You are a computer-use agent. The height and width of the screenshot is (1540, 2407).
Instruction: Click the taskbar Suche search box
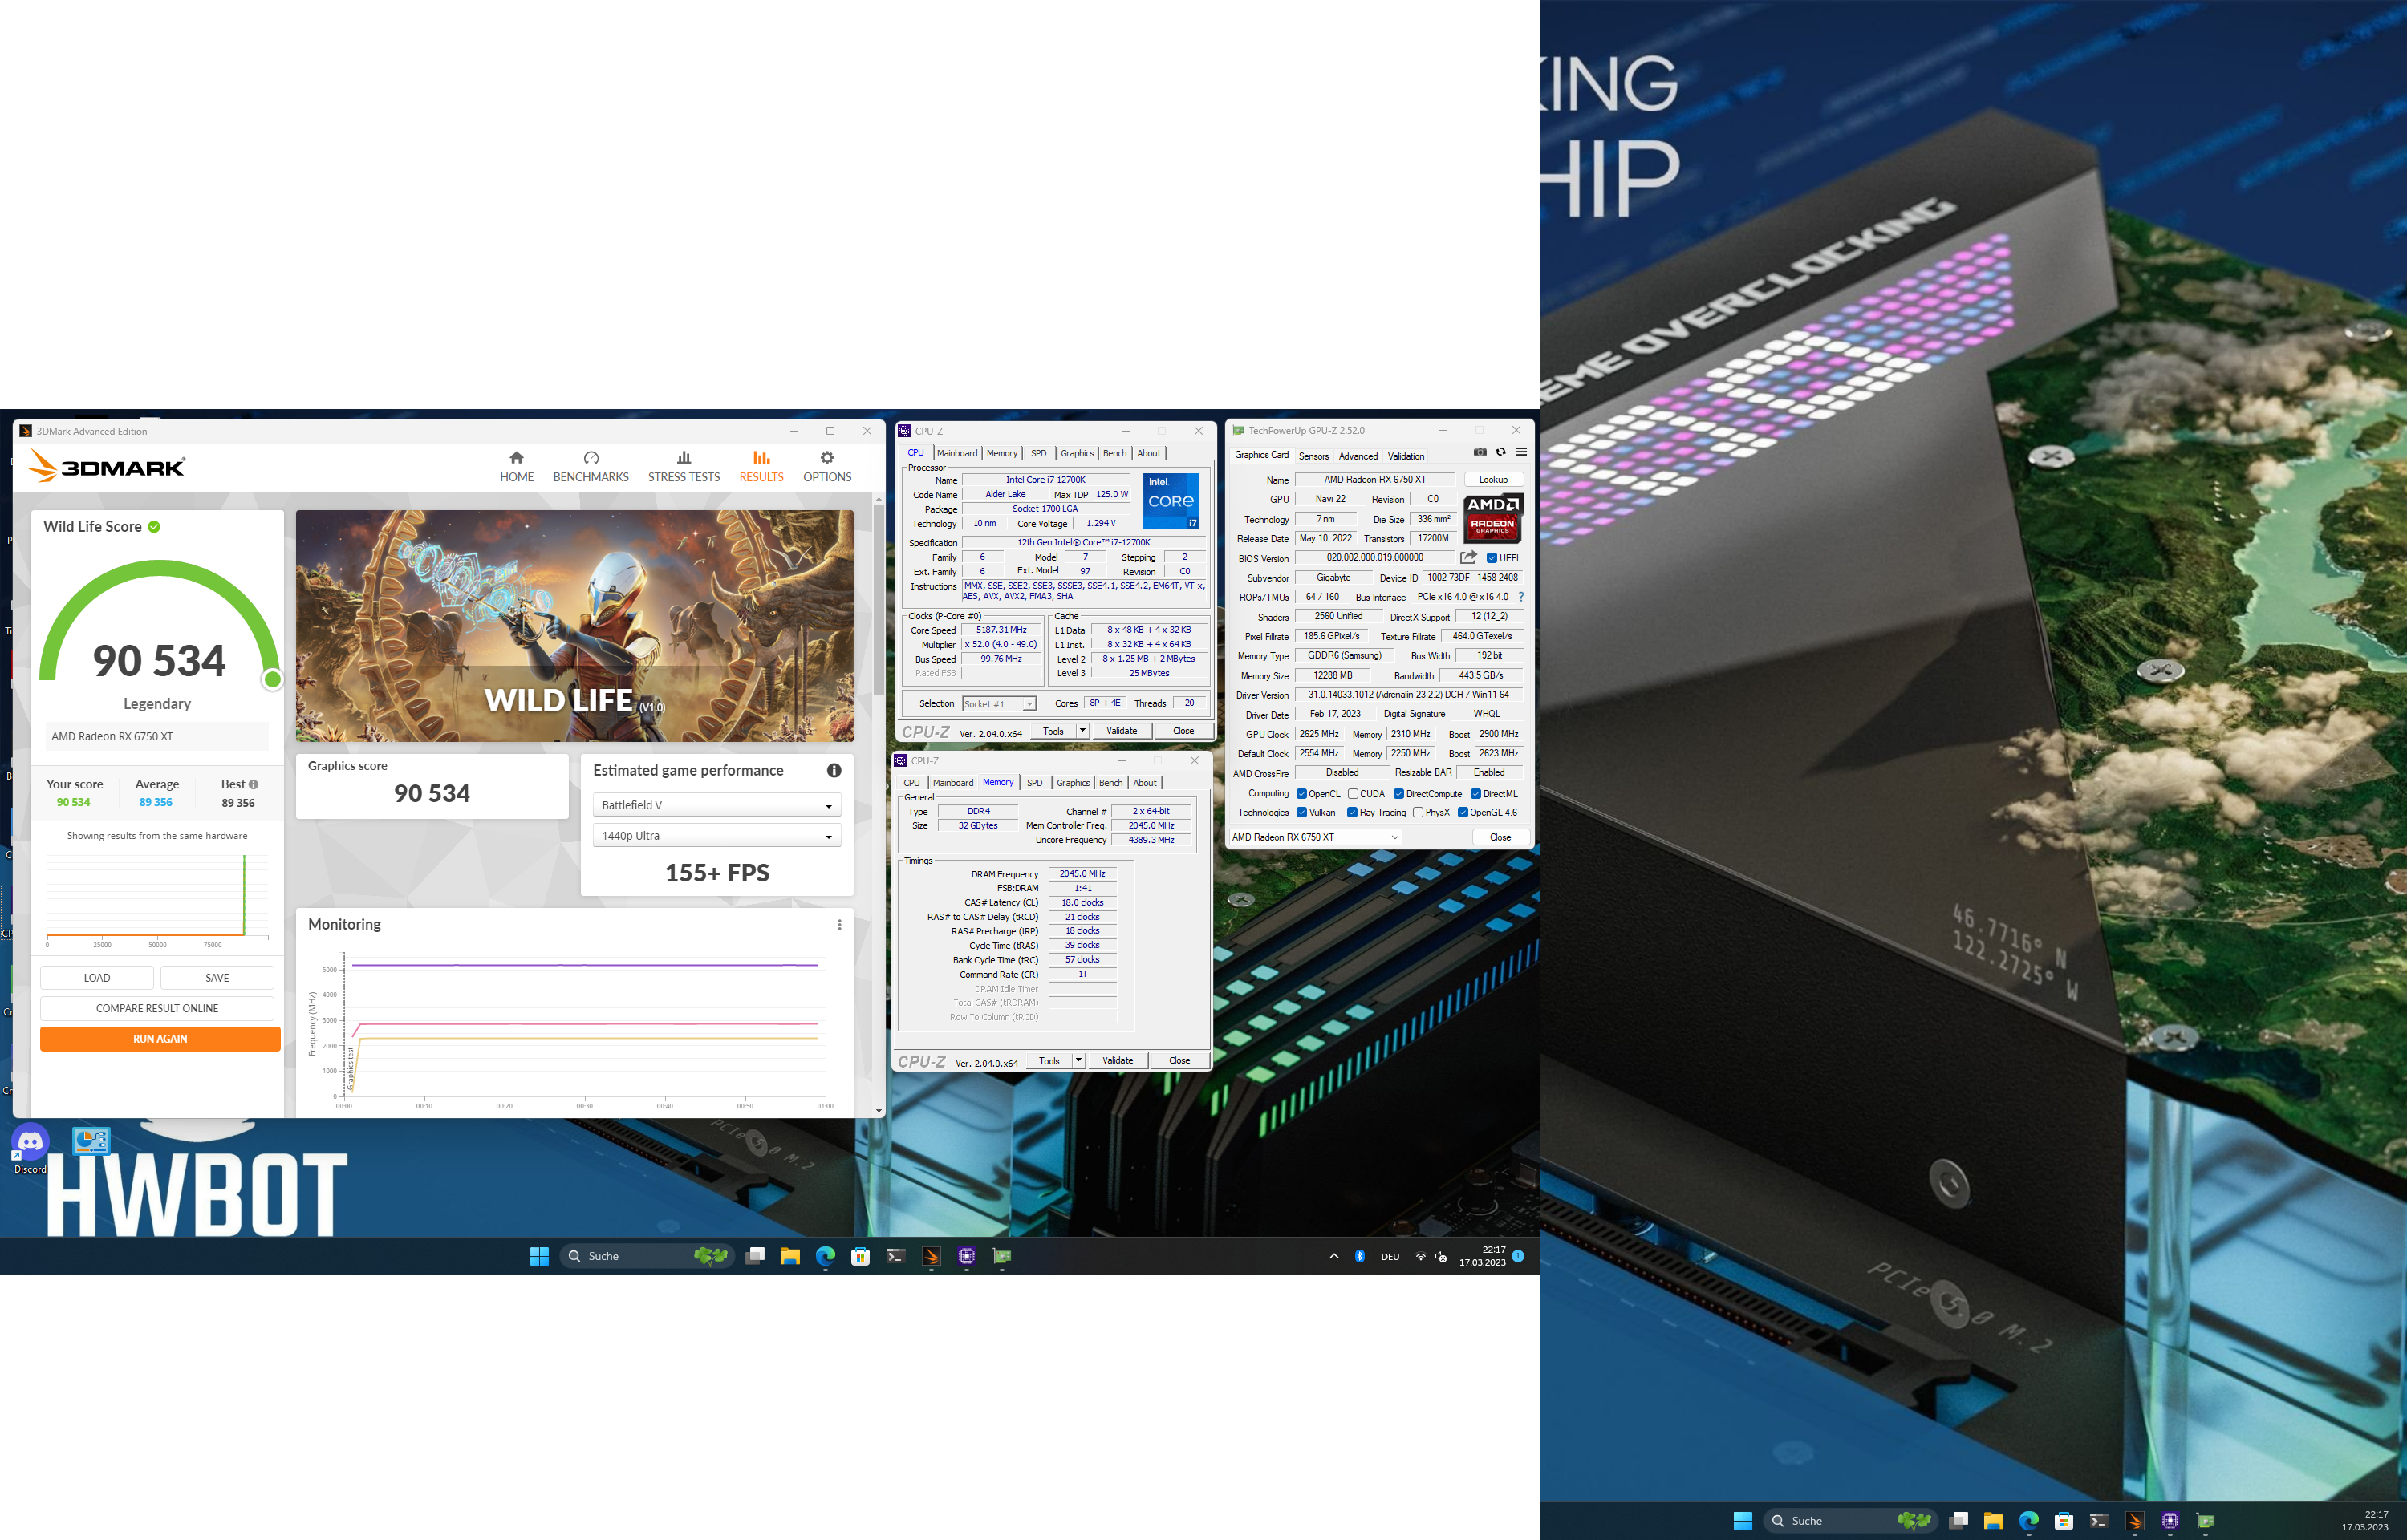tap(647, 1256)
